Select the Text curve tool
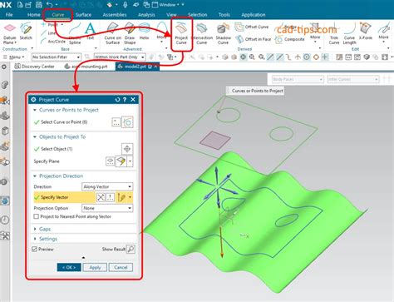 pos(90,31)
